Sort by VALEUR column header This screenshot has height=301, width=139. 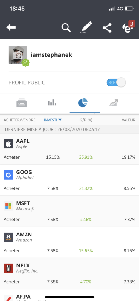[x=128, y=120]
